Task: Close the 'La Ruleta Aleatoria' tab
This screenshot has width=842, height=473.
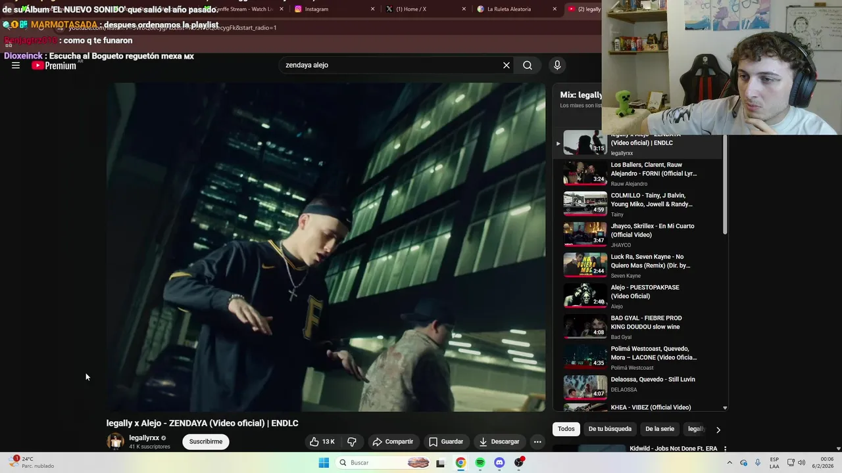Action: [555, 9]
